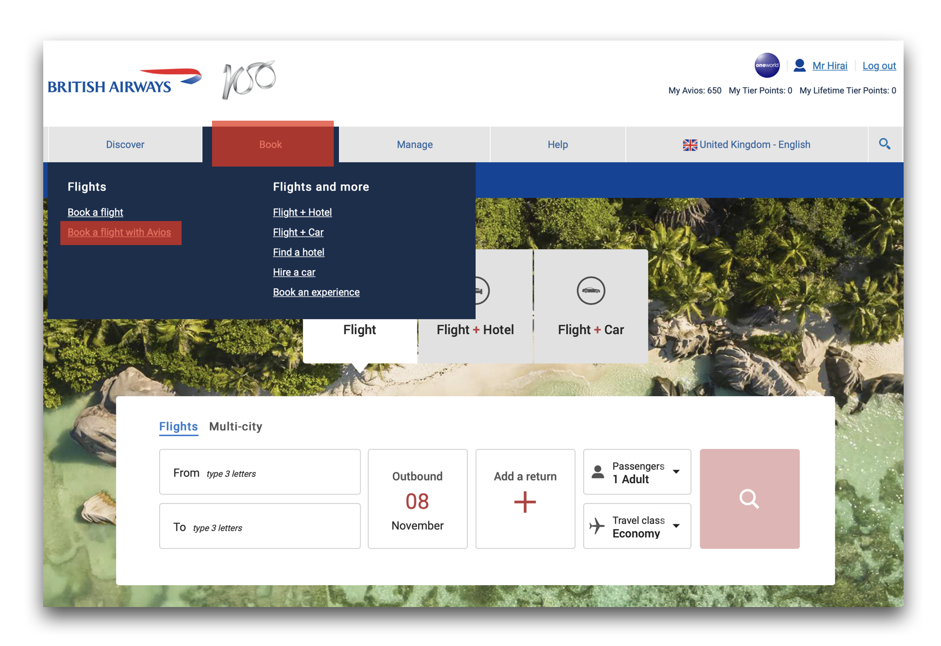
Task: Click the To airport input field
Action: (260, 526)
